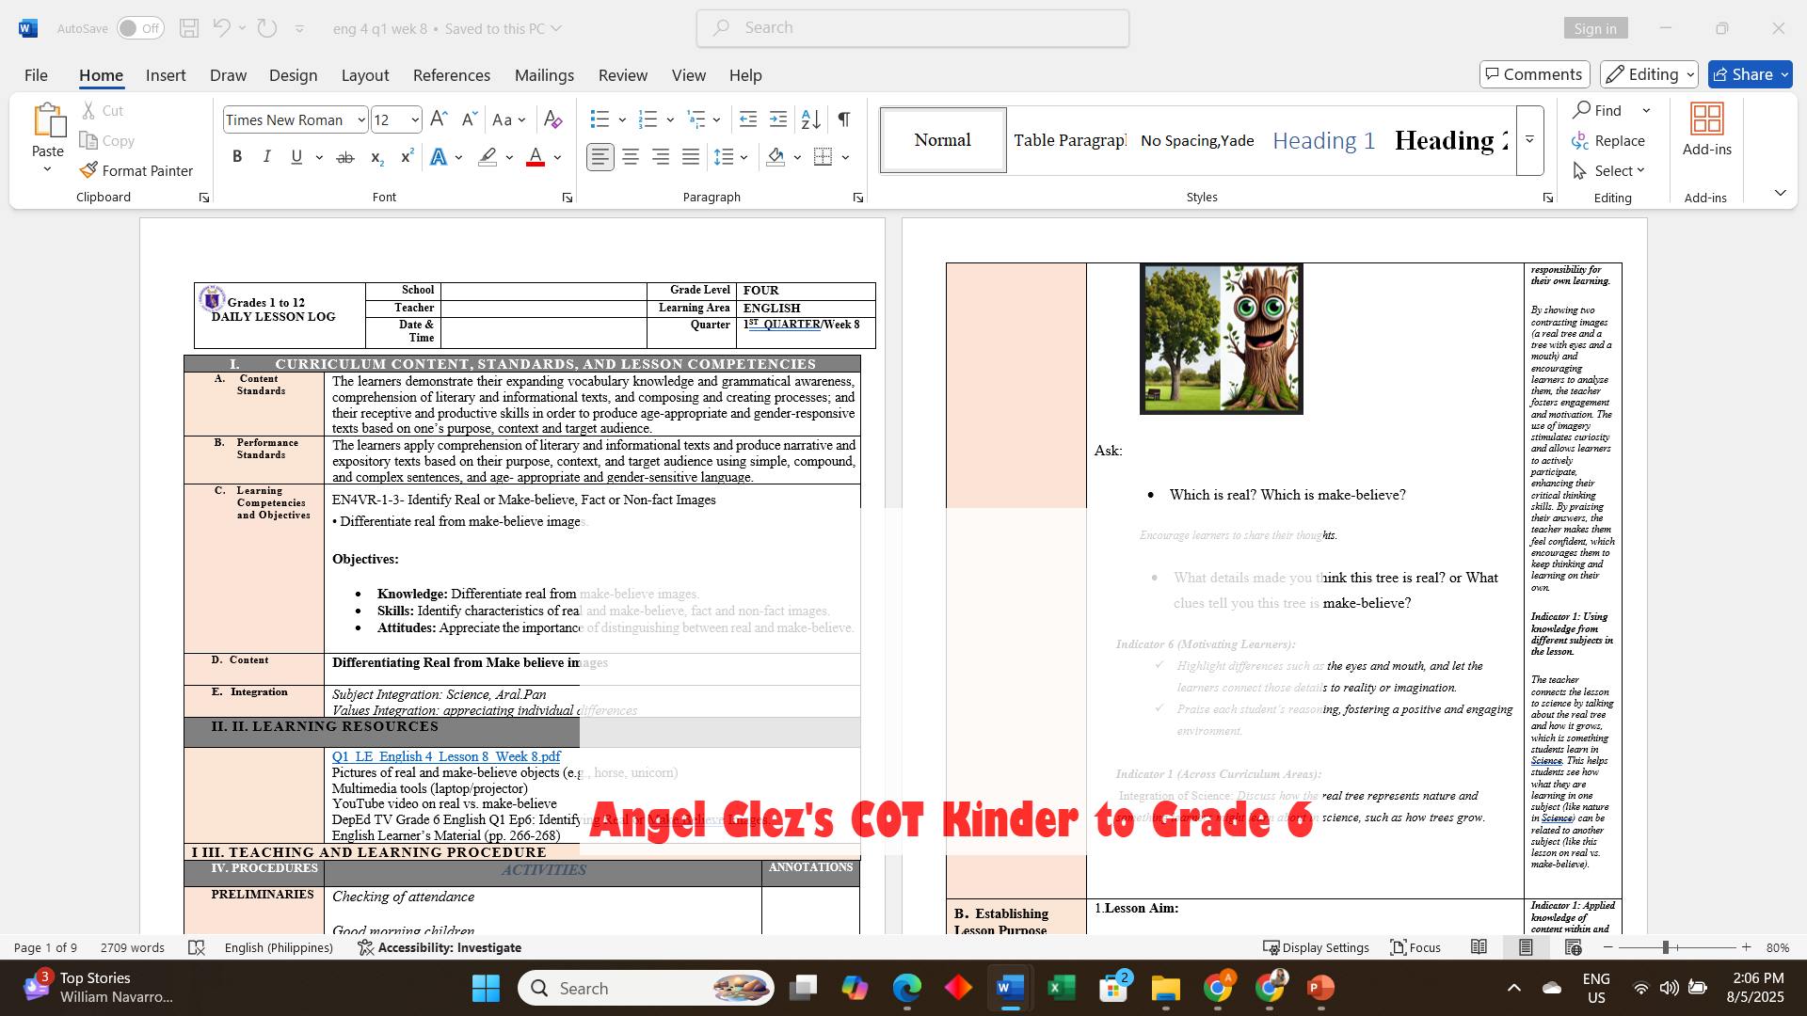The height and width of the screenshot is (1016, 1807).
Task: Click Increase Indent icon
Action: (778, 119)
